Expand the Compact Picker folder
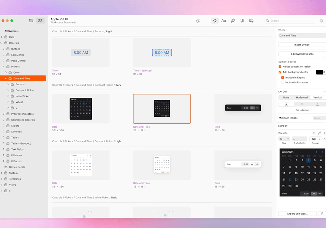The height and width of the screenshot is (228, 326). pyautogui.click(x=8, y=90)
